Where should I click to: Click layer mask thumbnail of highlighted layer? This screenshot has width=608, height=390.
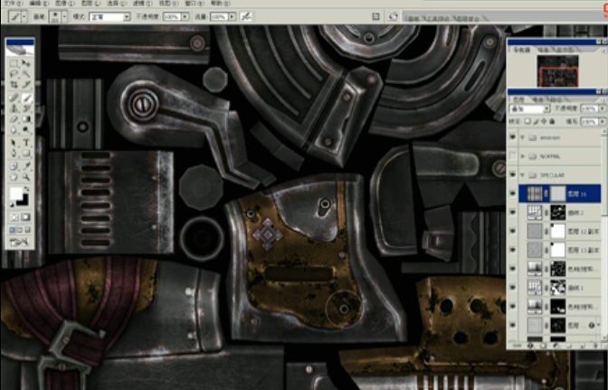(x=558, y=194)
